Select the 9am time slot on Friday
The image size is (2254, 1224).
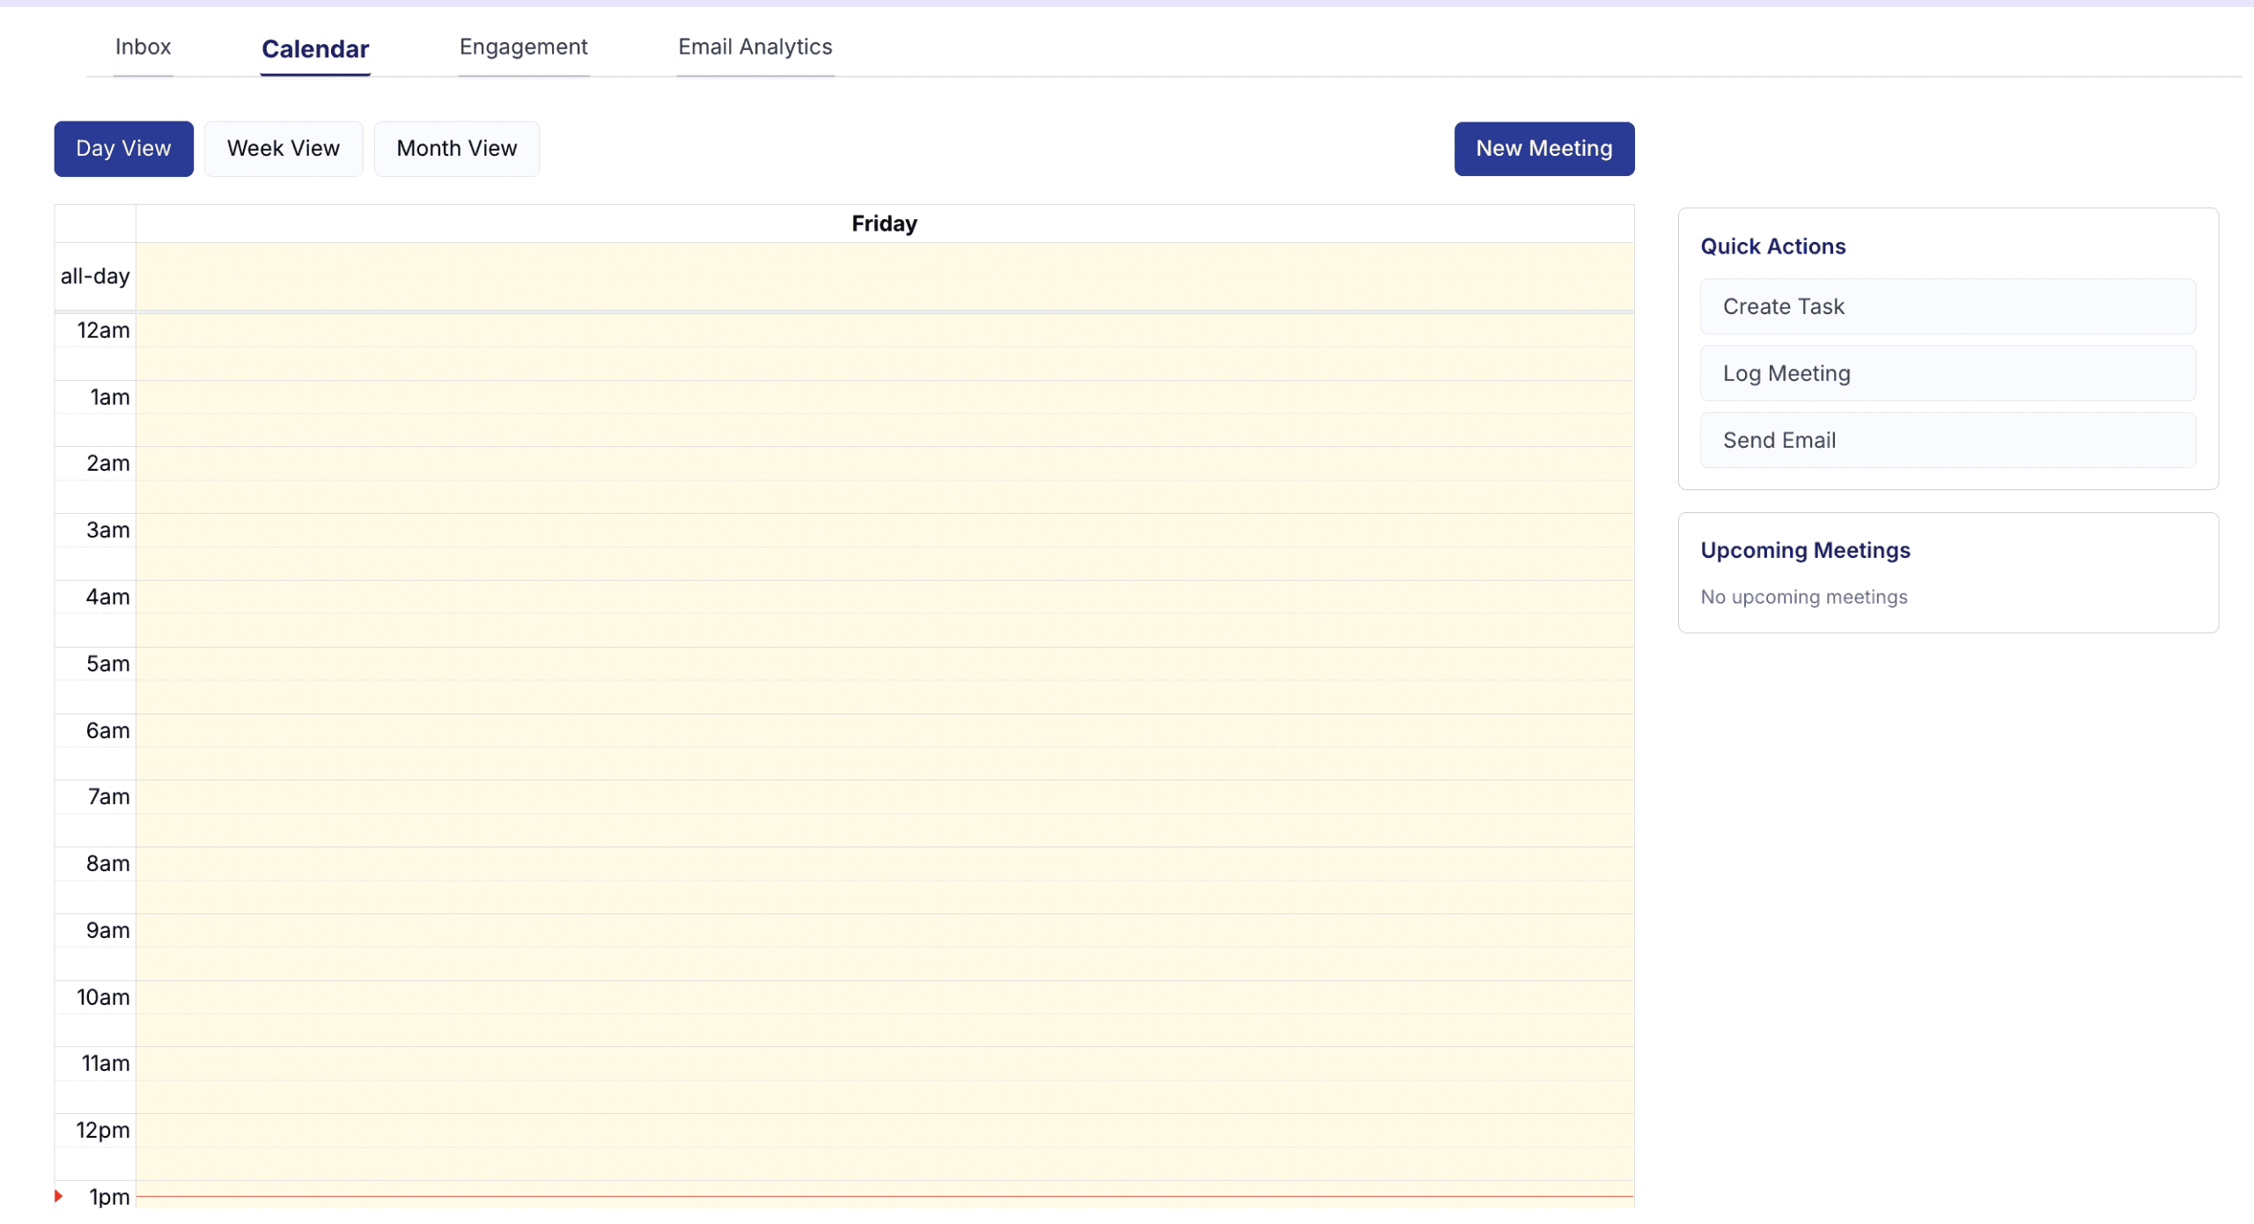click(880, 946)
